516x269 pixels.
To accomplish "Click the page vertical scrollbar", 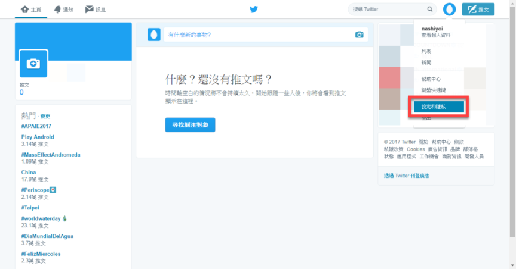I will [512, 121].
